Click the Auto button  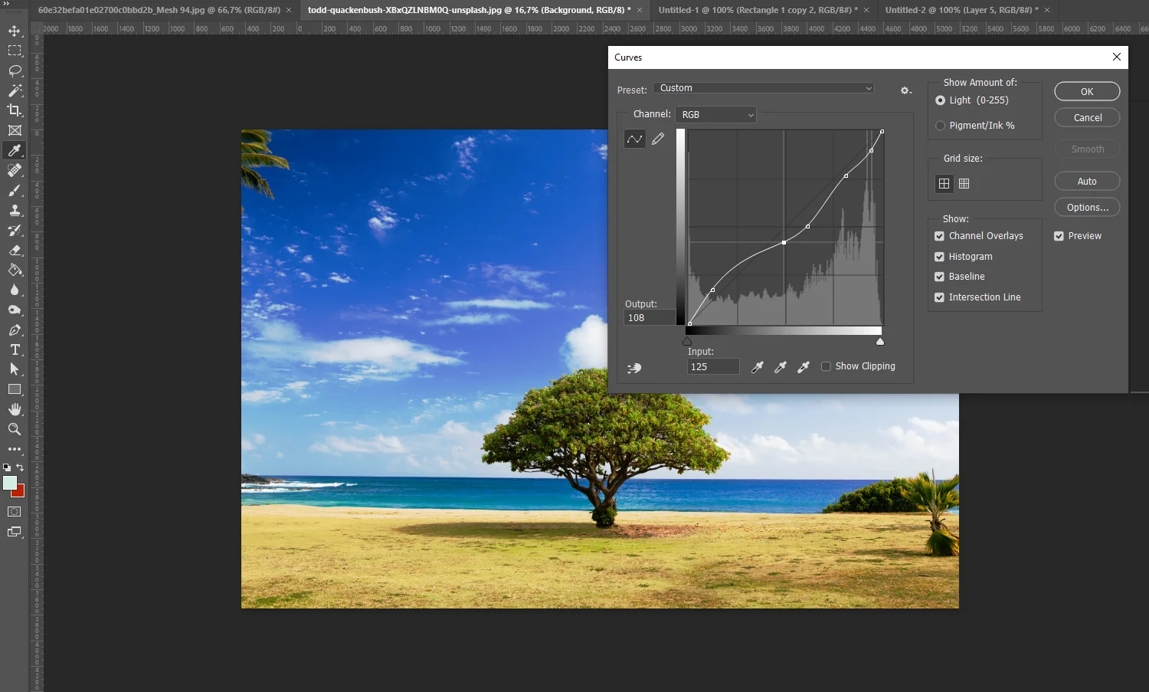[x=1086, y=182]
